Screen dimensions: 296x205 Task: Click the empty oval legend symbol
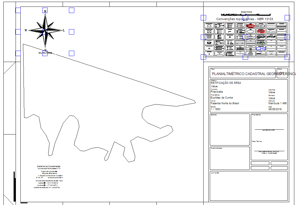coord(250,31)
